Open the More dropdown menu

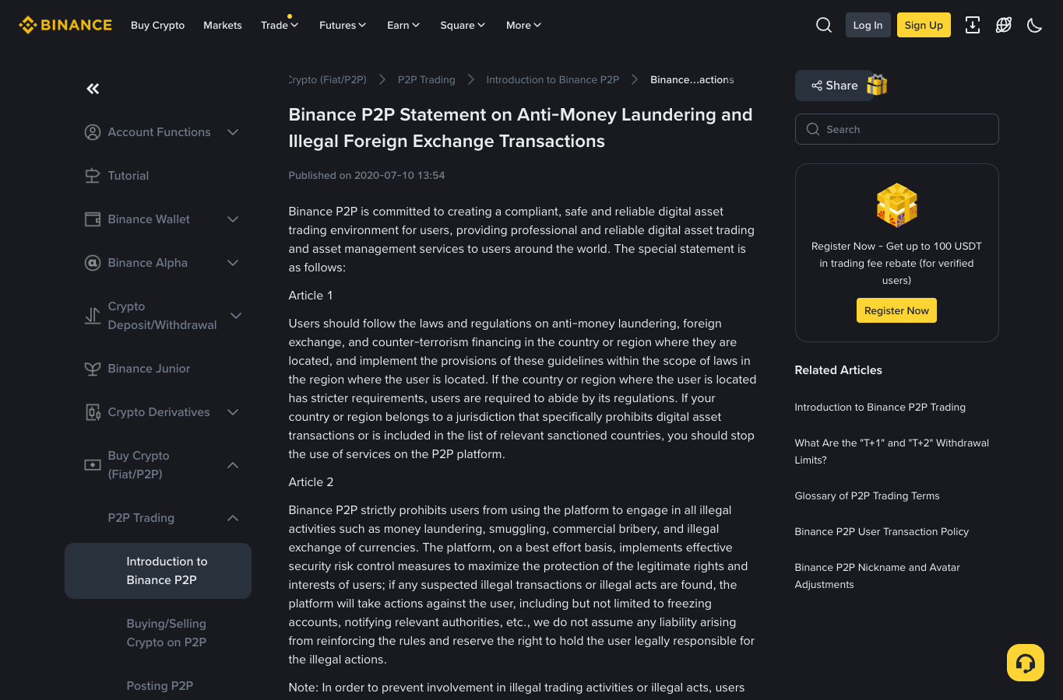pos(523,25)
